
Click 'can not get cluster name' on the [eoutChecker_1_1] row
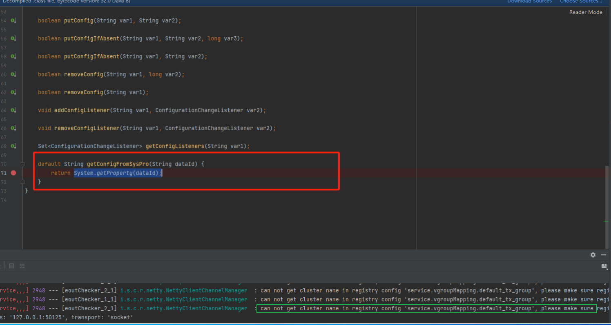click(300, 299)
